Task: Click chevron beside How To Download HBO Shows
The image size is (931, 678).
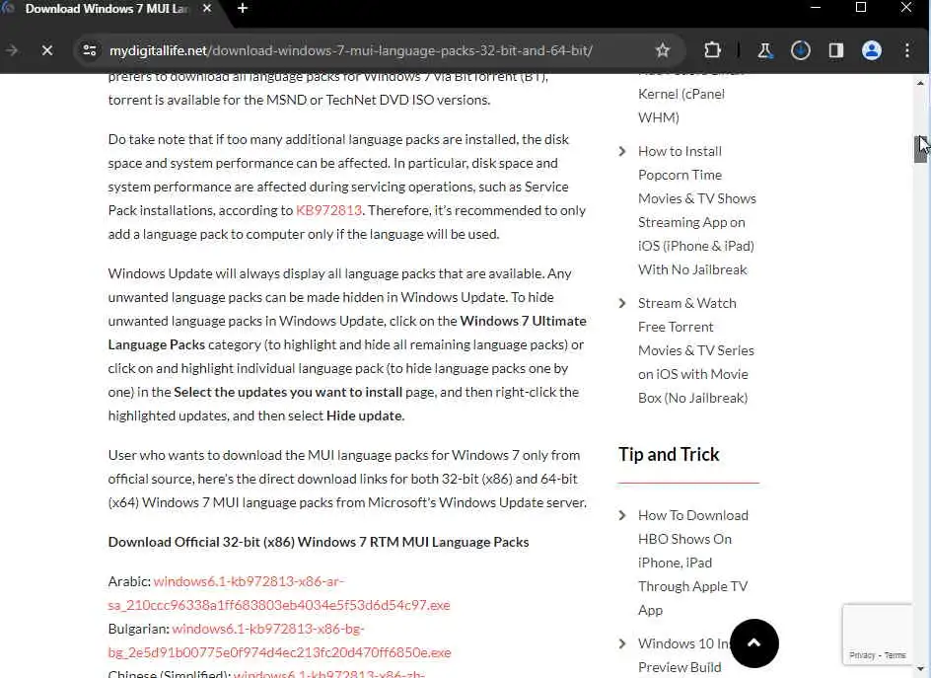Action: coord(622,515)
